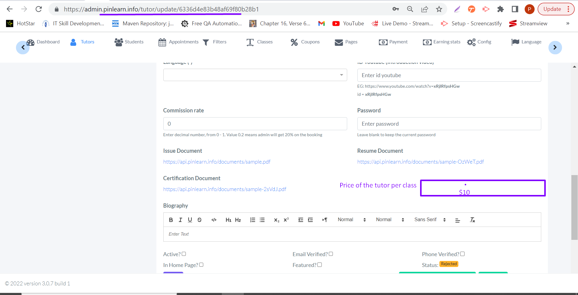Open Gmail bookmark icon

point(322,24)
